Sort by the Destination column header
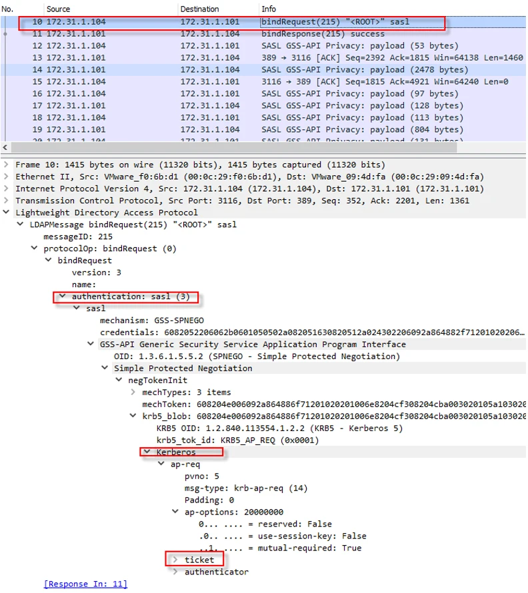Screen dimensions: 528x593 (199, 9)
